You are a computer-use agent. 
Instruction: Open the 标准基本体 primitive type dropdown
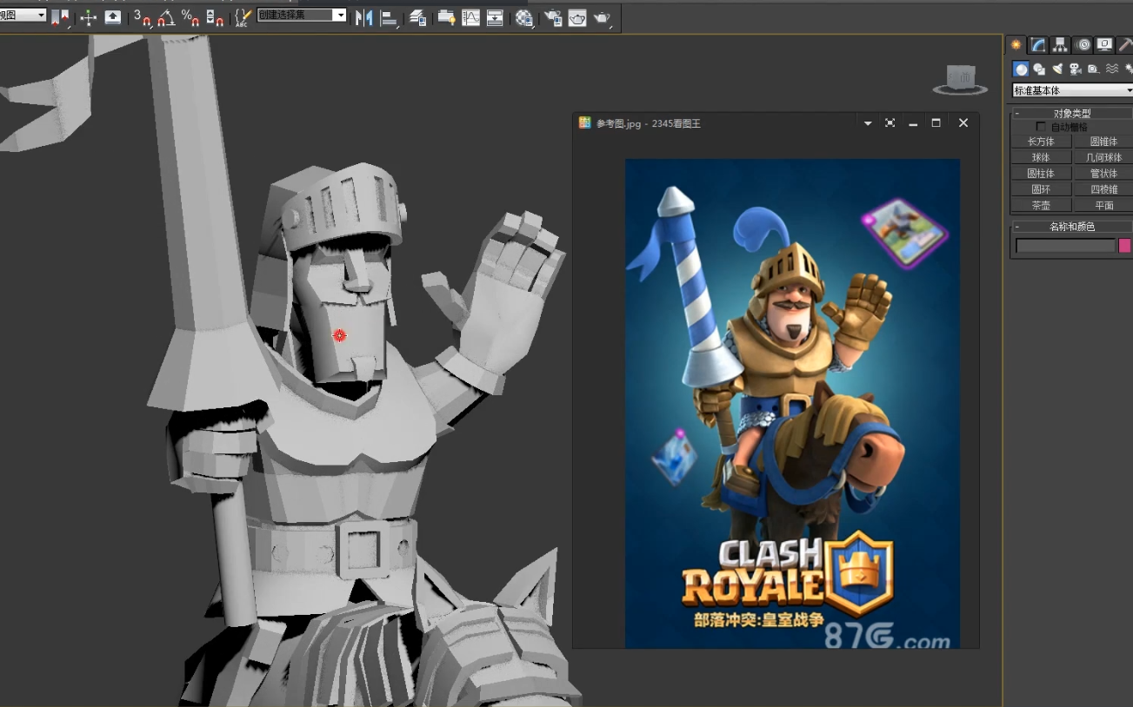coord(1073,90)
